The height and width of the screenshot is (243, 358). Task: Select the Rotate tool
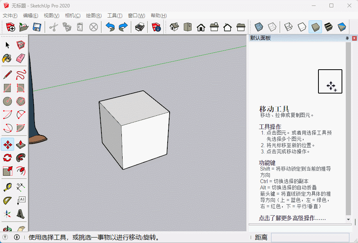pos(7,158)
